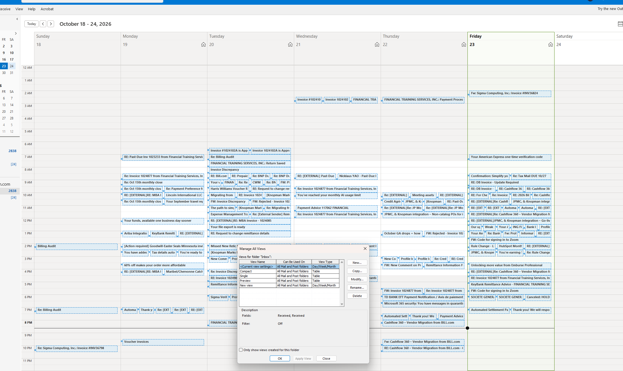Collapse the folder pane with the chevron
The width and height of the screenshot is (623, 371).
tap(17, 19)
